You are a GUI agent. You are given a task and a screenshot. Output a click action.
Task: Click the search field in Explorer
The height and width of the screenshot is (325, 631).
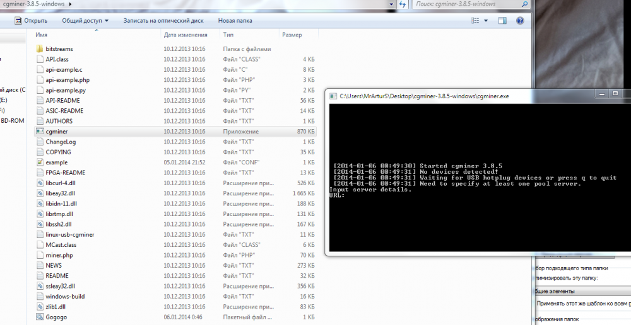pos(471,4)
